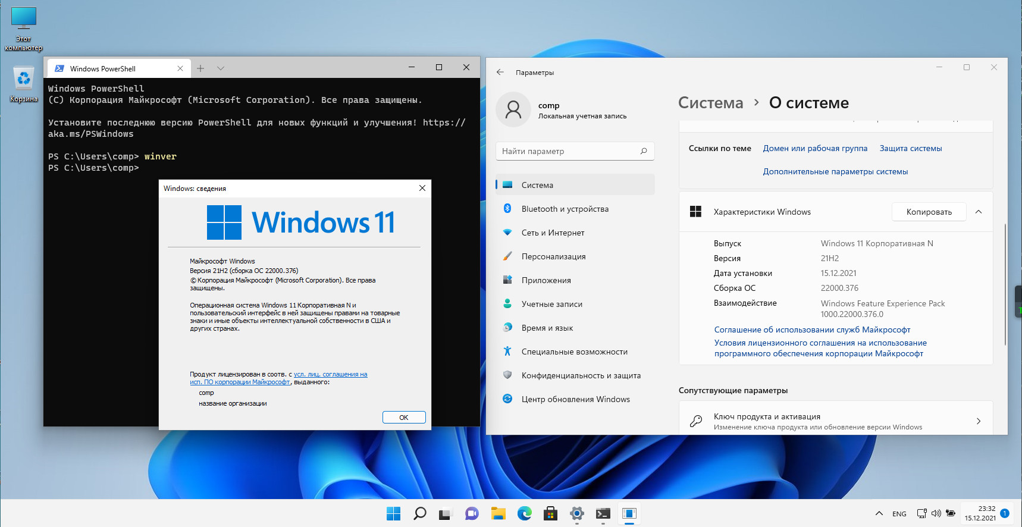
Task: Open 'Сеть и Интернет' settings
Action: (575, 233)
